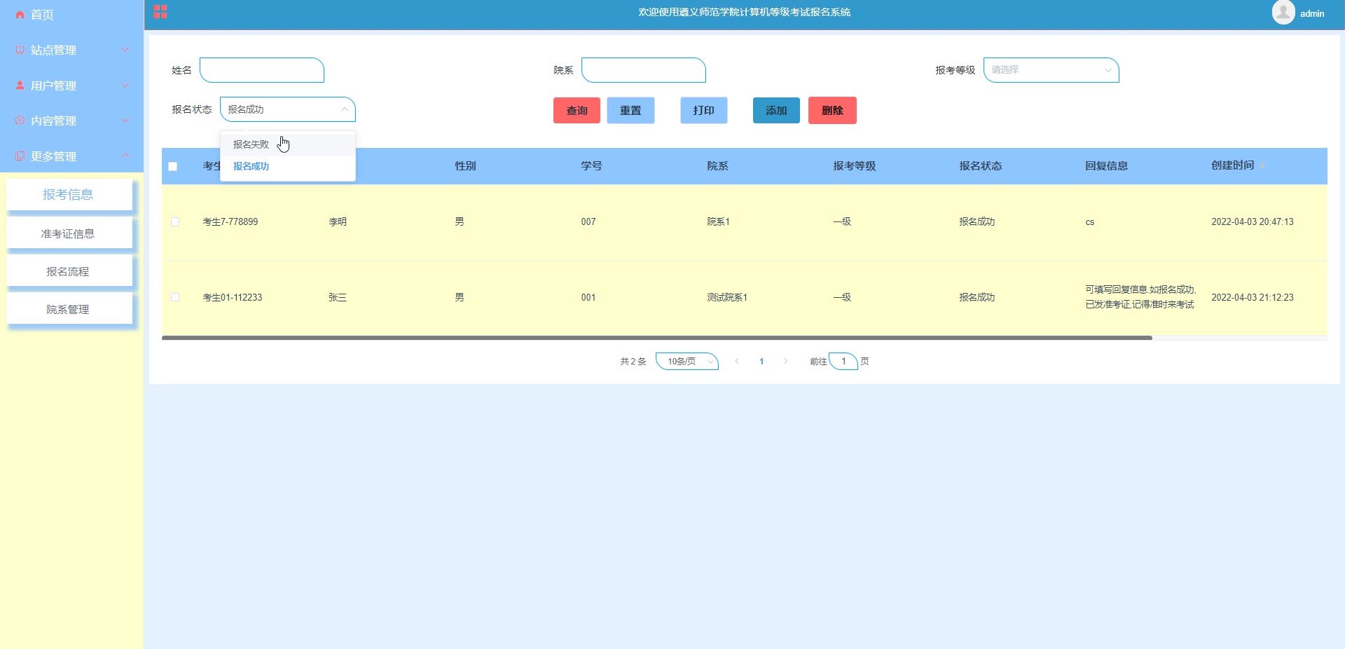
Task: Click the 回复信息 column header
Action: [x=1107, y=166]
